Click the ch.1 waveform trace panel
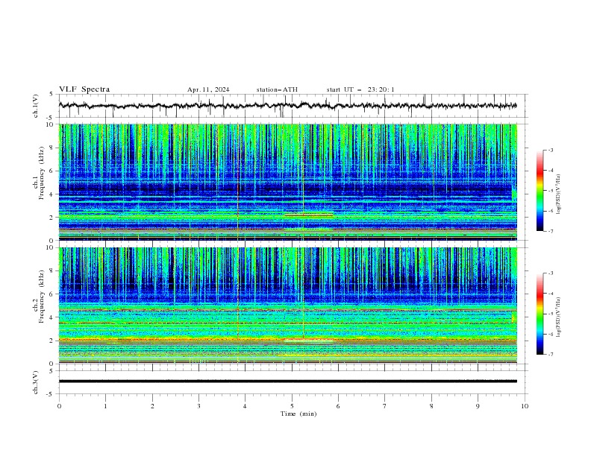Screen dimensions: 591x456 (x=293, y=106)
